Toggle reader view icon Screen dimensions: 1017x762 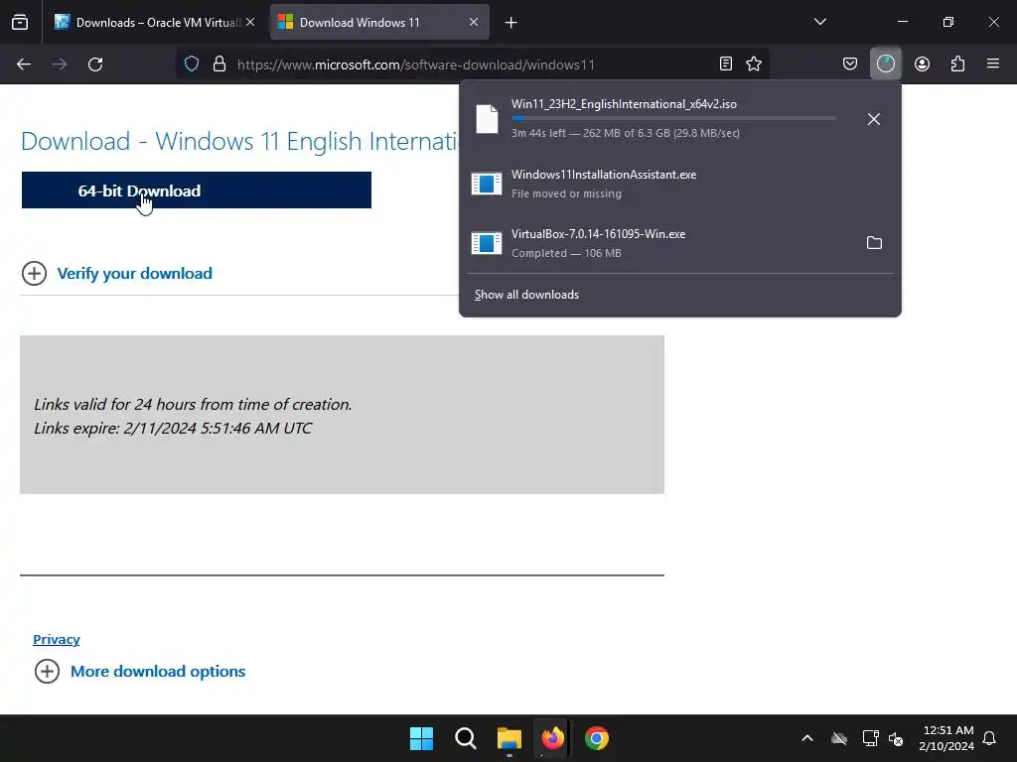click(726, 64)
